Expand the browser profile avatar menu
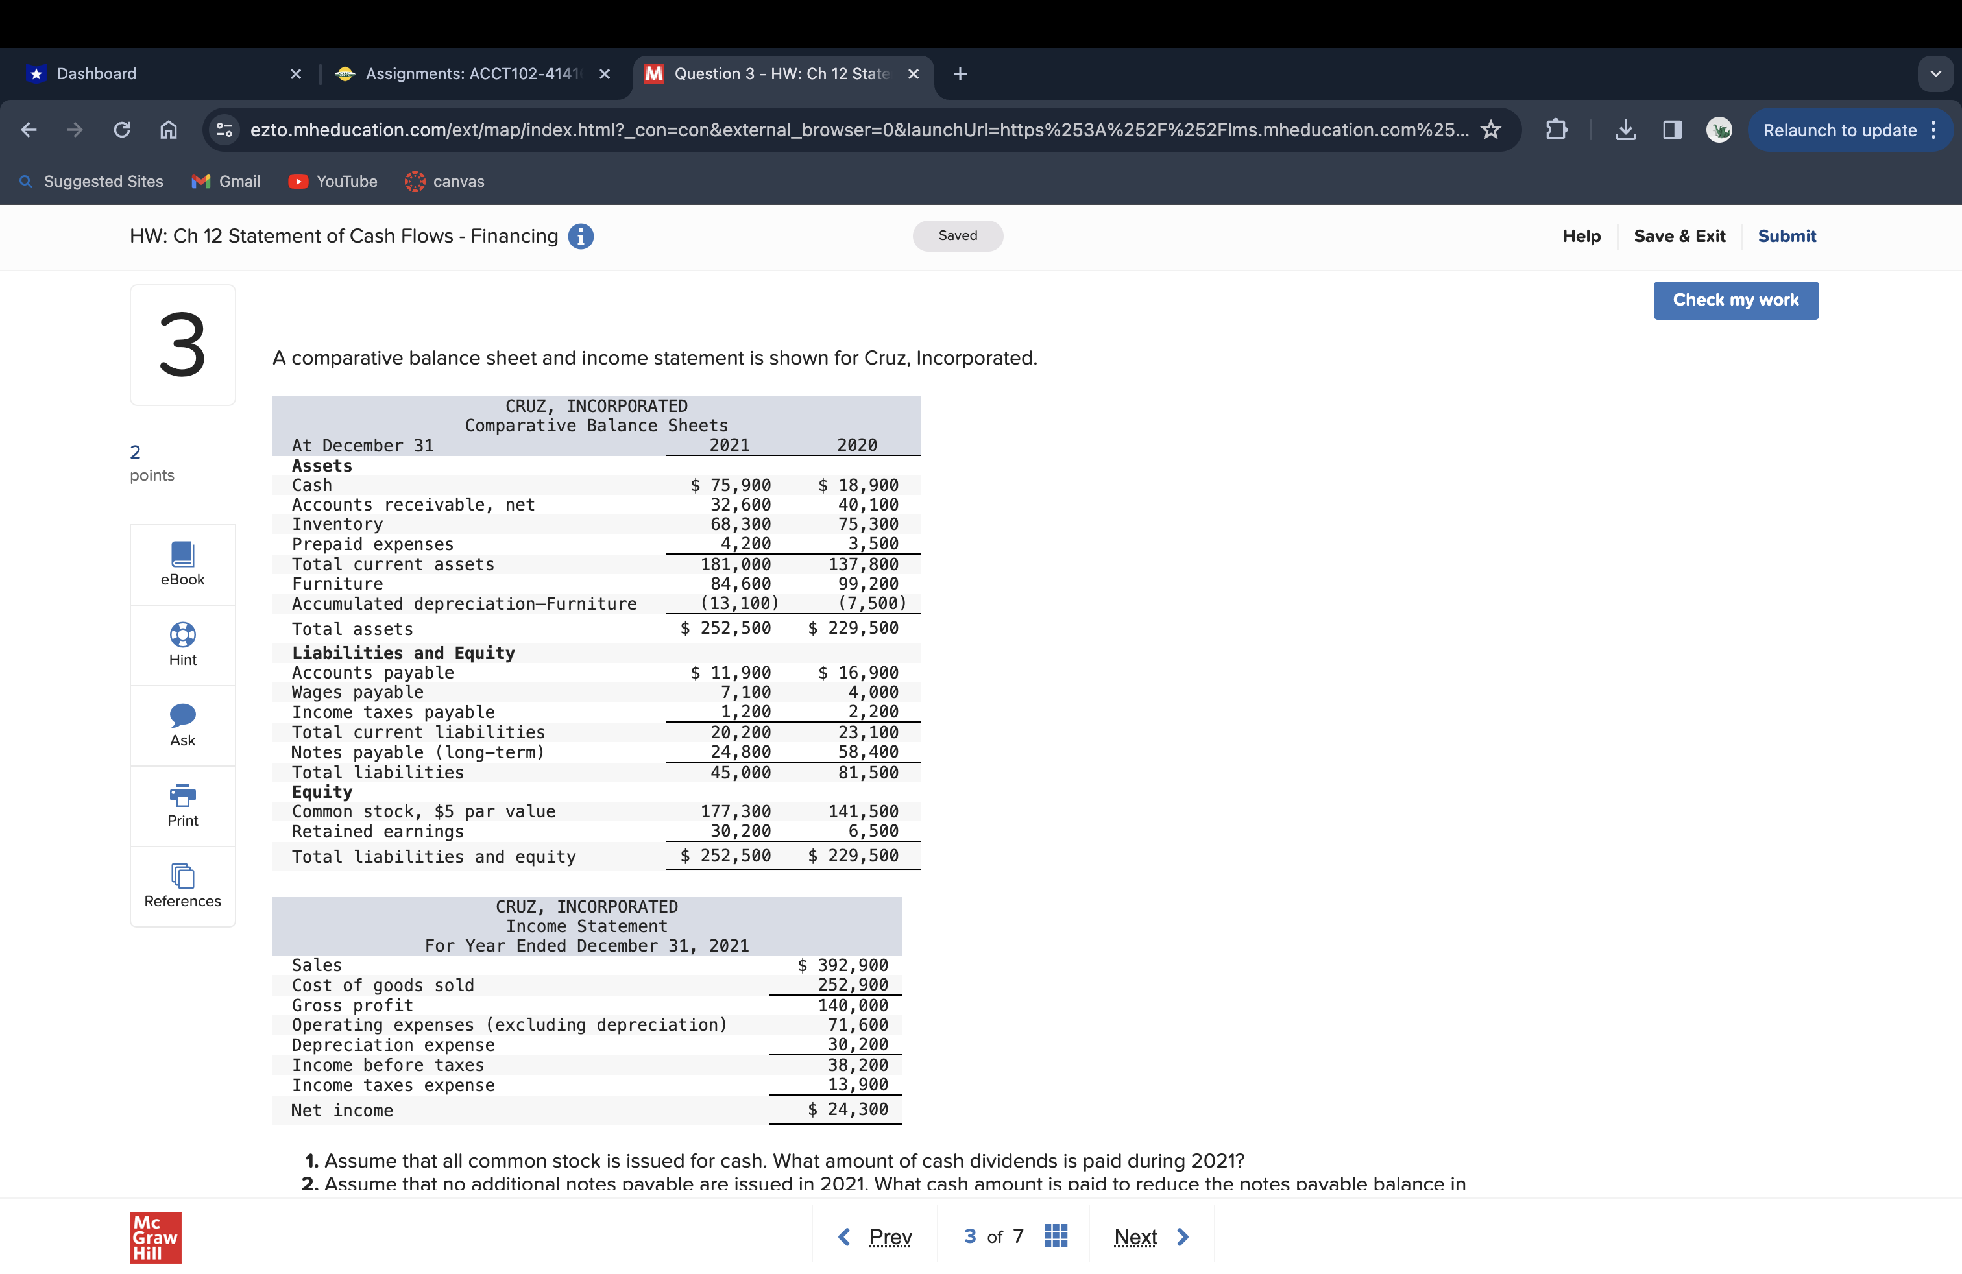Screen dimensions: 1962x1274 1719,129
